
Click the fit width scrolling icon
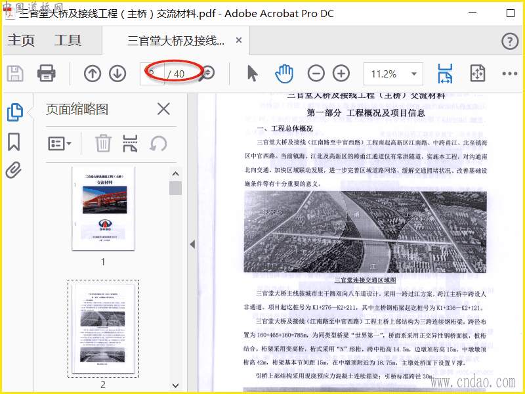click(x=445, y=74)
